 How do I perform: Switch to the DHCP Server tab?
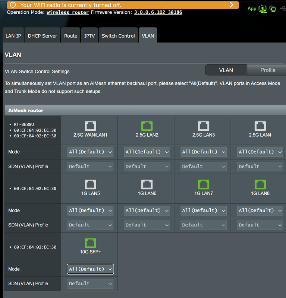click(x=43, y=36)
